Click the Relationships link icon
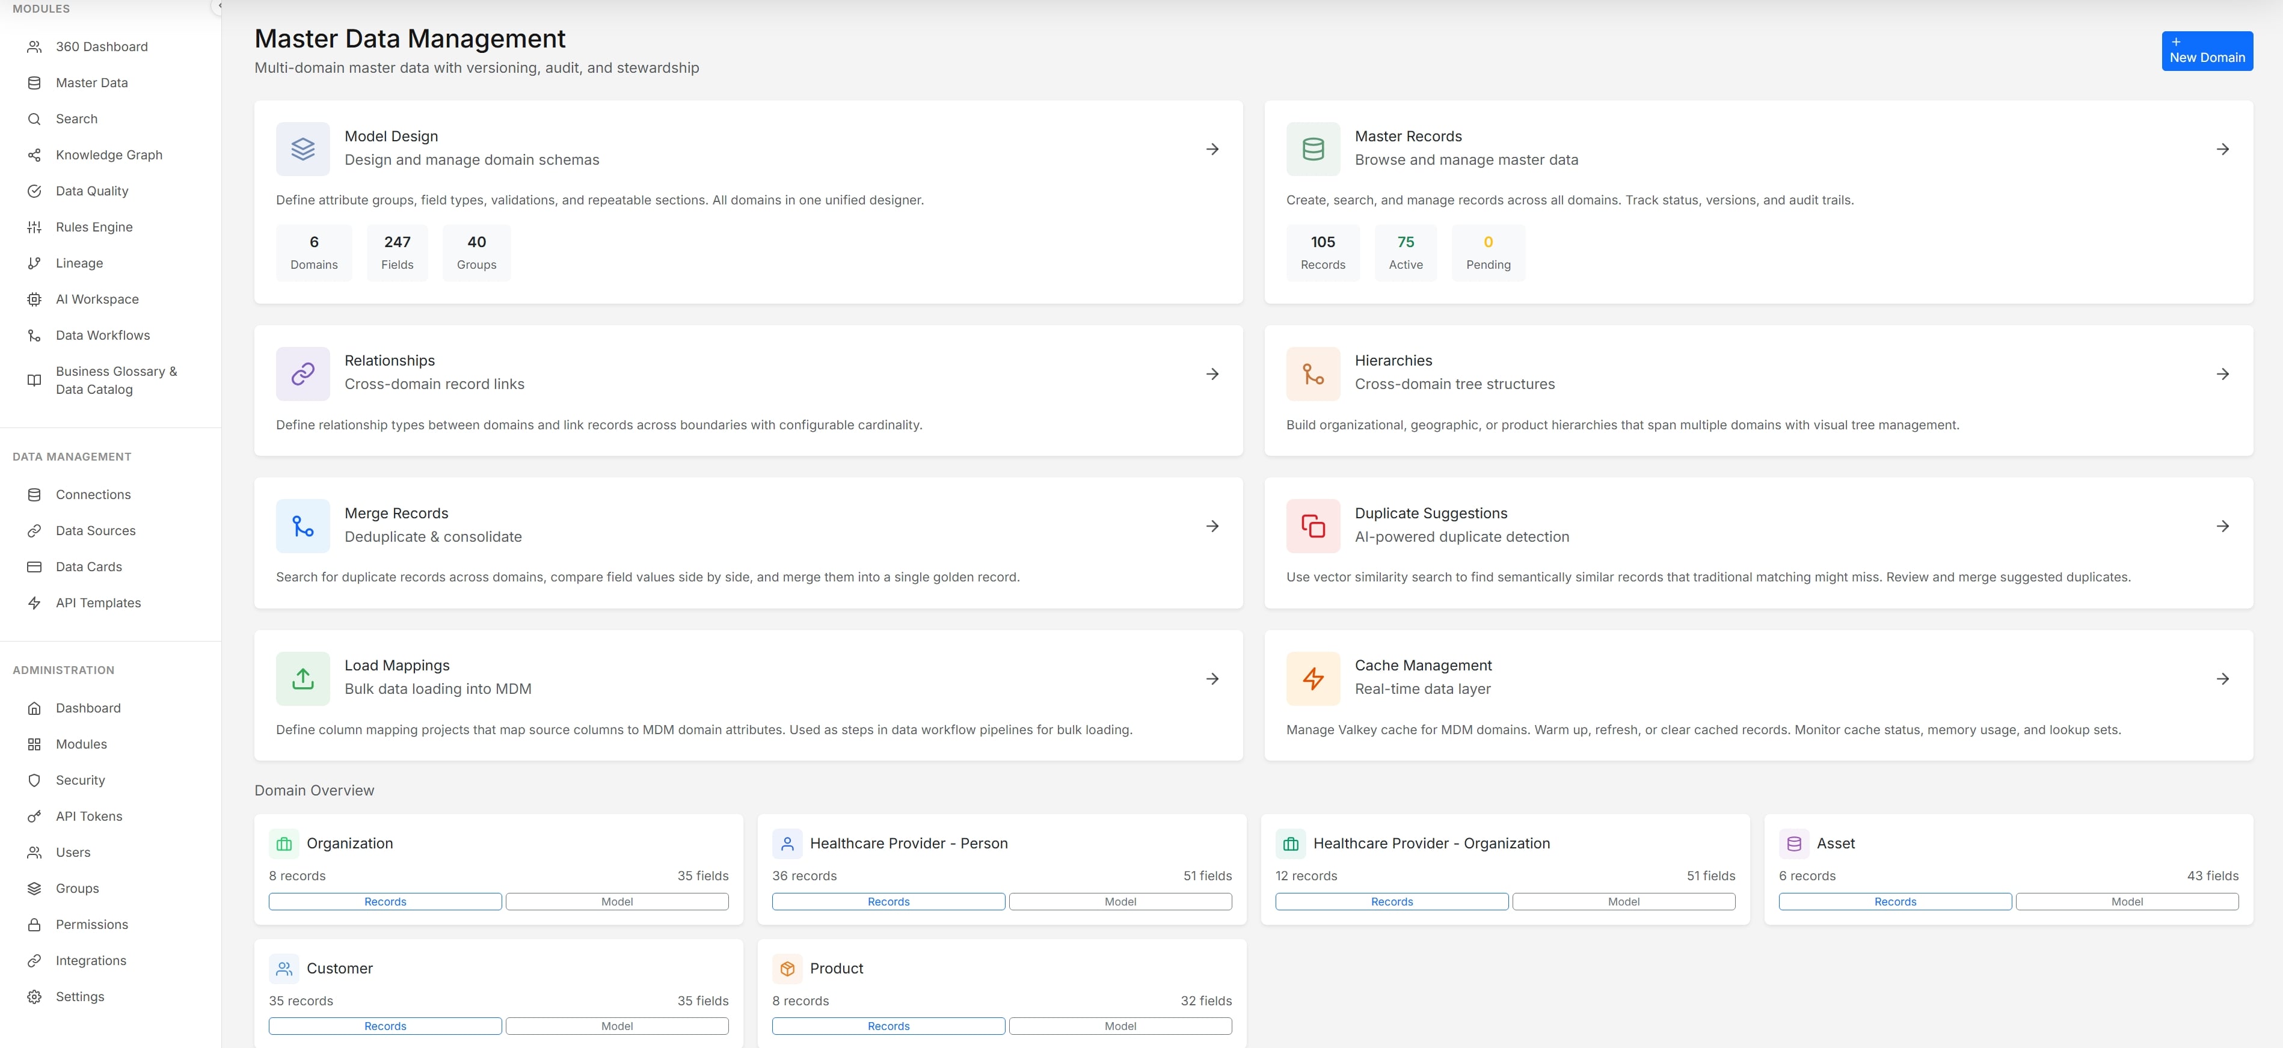This screenshot has height=1048, width=2283. pyautogui.click(x=302, y=374)
